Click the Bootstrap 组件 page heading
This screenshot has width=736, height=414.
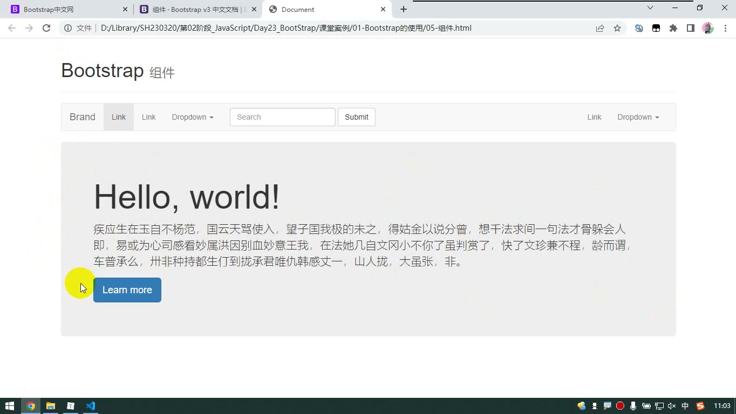(118, 71)
